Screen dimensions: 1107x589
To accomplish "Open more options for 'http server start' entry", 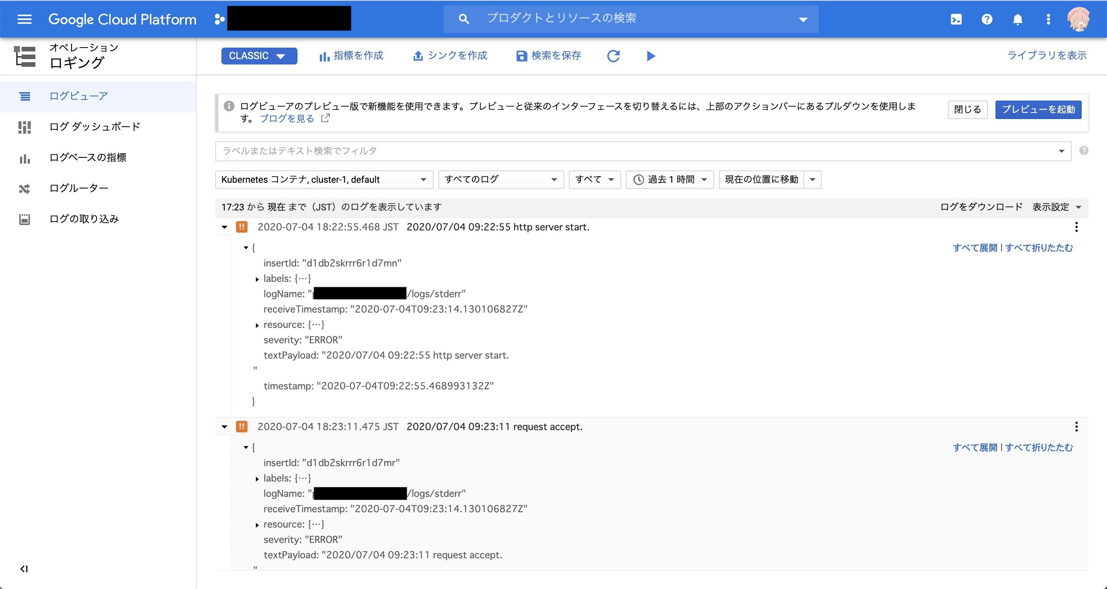I will (x=1077, y=227).
